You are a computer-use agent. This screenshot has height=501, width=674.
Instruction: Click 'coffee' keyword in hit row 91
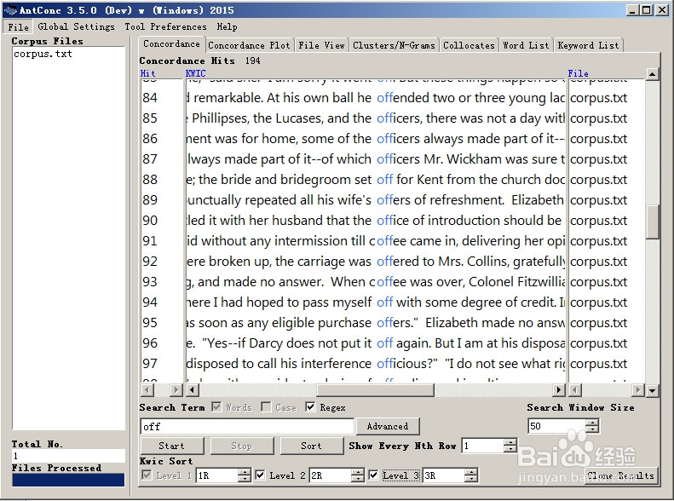(388, 241)
